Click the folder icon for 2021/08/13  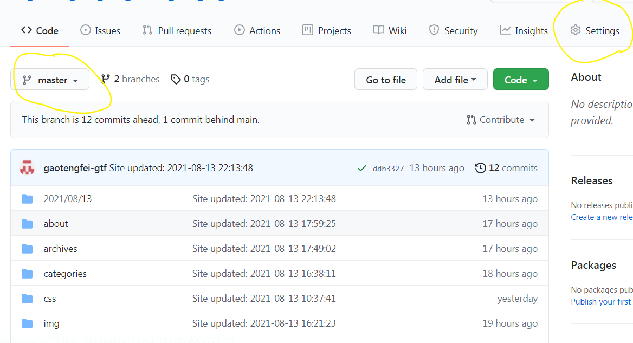click(27, 199)
